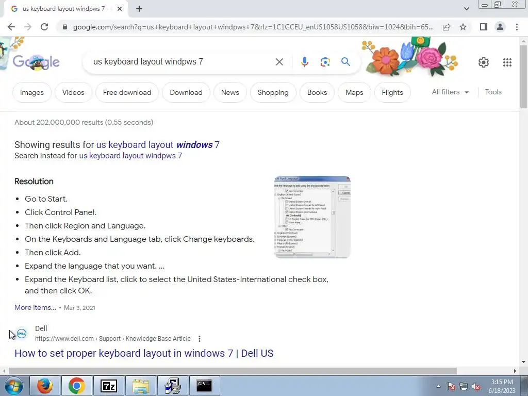Switch to Flights results
528x396 pixels.
point(392,92)
